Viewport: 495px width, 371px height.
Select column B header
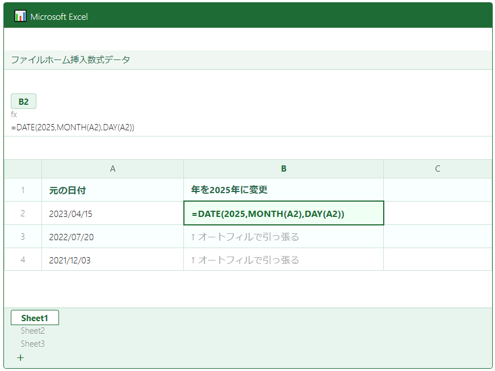coord(283,169)
